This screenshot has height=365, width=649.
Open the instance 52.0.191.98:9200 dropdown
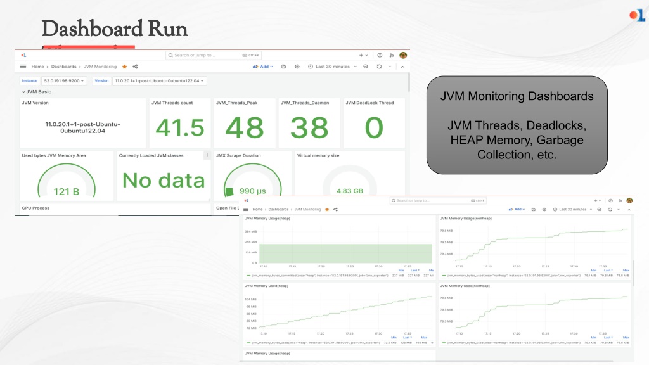[x=64, y=80]
